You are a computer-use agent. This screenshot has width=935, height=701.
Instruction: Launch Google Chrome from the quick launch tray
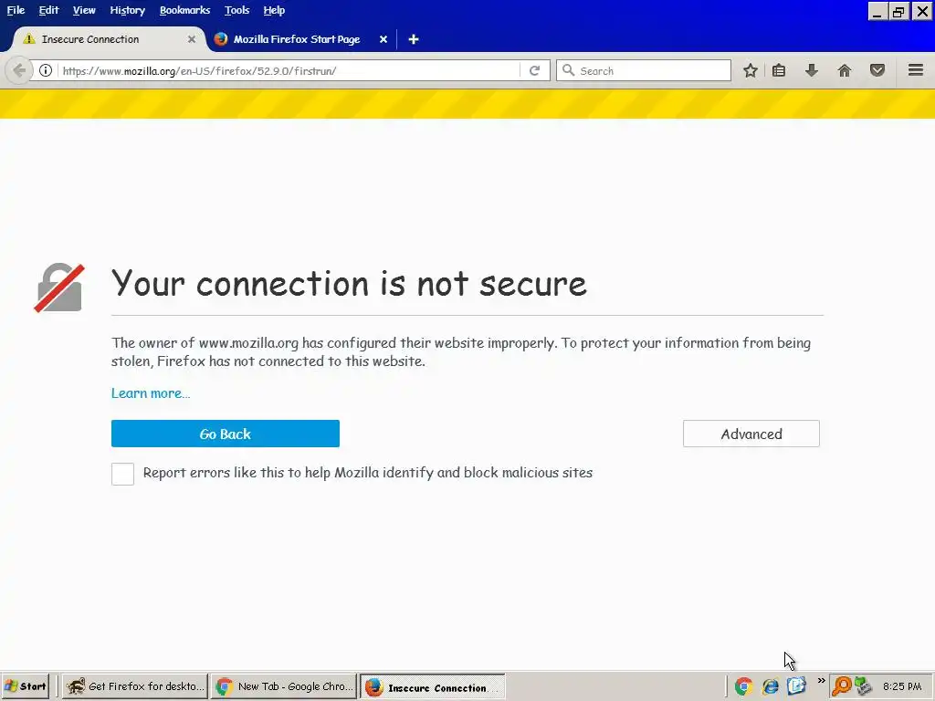743,686
